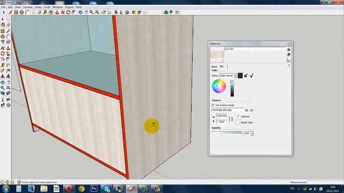Image resolution: width=344 pixels, height=193 pixels.
Task: Switch to the Select tab in Materials
Action: click(x=214, y=66)
